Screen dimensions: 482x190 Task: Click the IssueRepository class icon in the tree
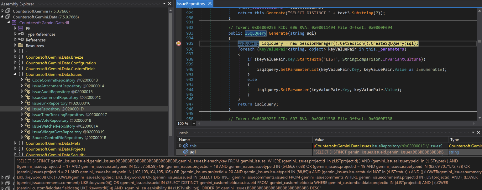(27, 109)
